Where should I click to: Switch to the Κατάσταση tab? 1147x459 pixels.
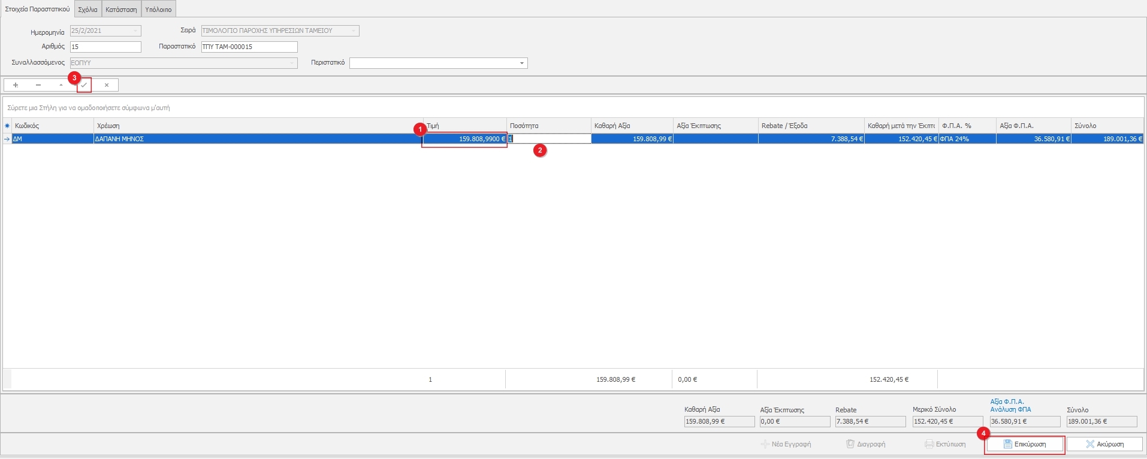point(121,10)
